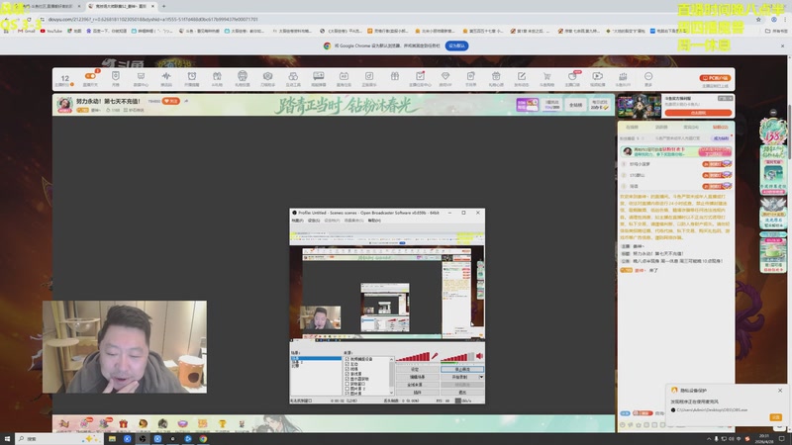Viewport: 792px width, 445px height.
Task: Click the 设定 button in OBS
Action: pos(417,369)
